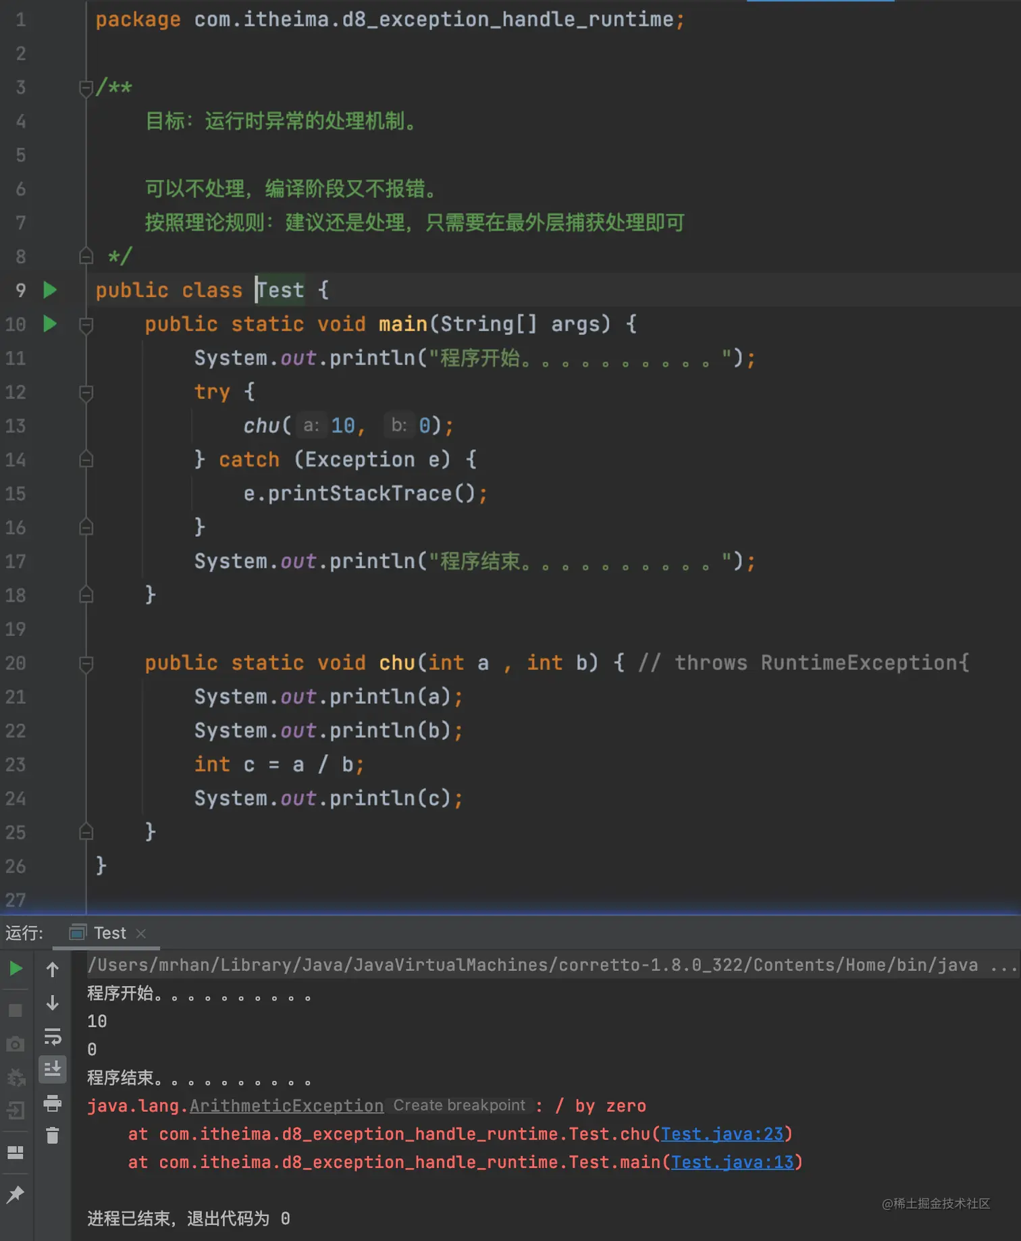Click fold marker at line 16 closing brace
The image size is (1021, 1241).
pos(86,527)
